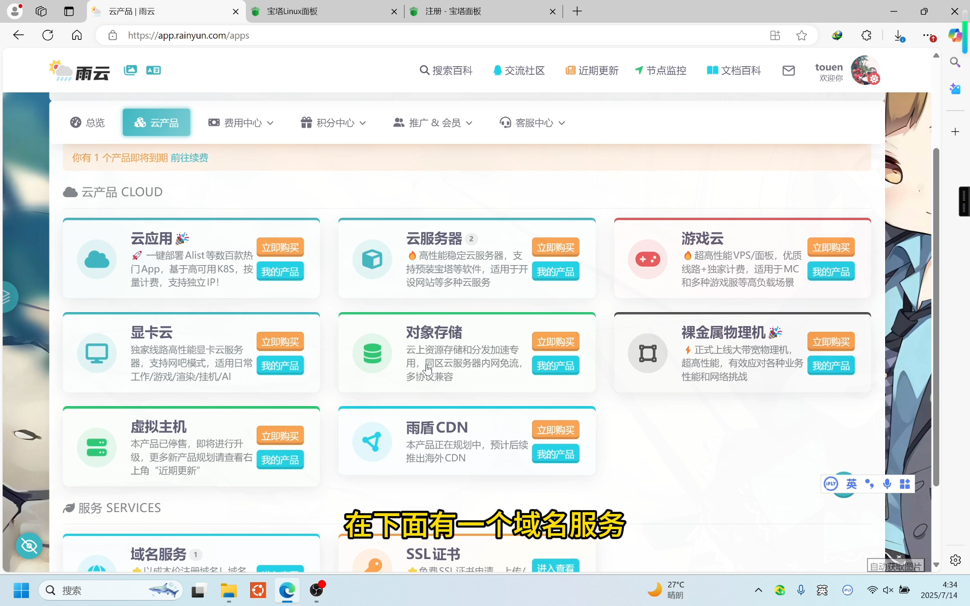
Task: Select the 云产品 navigation tab
Action: pyautogui.click(x=157, y=123)
